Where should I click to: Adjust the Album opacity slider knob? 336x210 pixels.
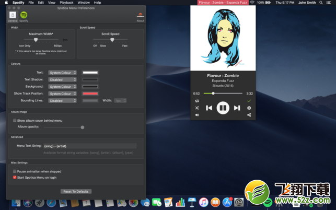(83, 127)
